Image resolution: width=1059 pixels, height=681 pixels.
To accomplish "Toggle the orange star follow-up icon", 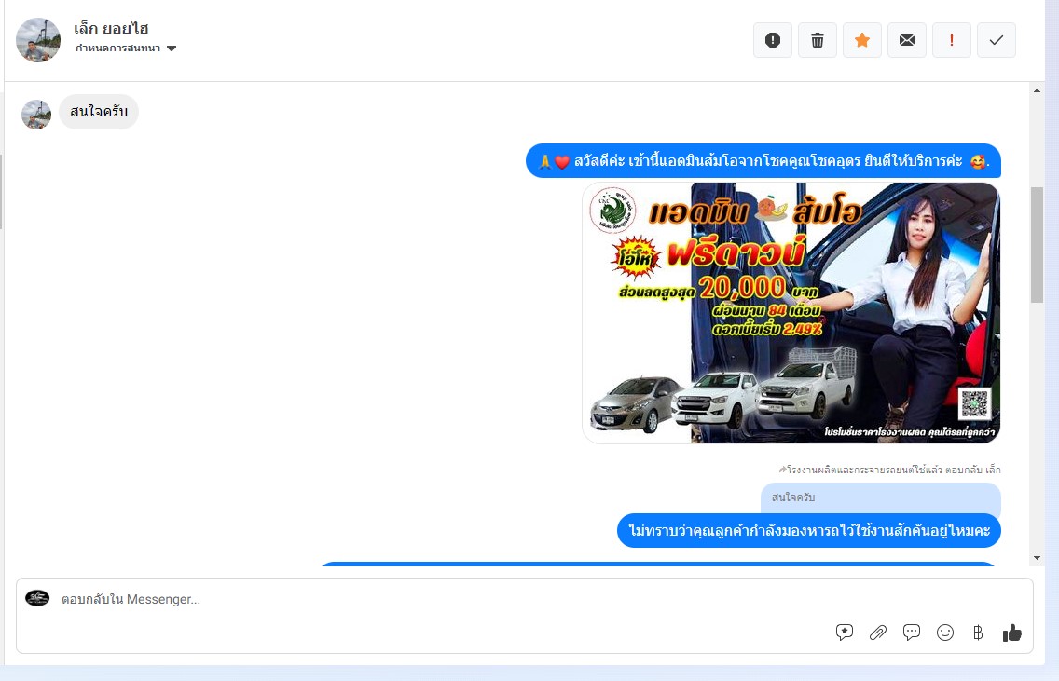I will tap(861, 40).
